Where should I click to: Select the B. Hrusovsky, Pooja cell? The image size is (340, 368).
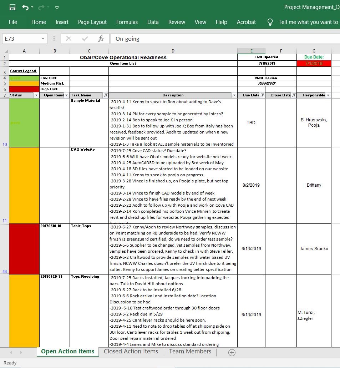(x=314, y=123)
